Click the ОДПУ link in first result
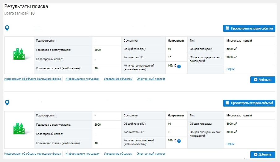The height and width of the screenshot is (162, 280). 231,69
